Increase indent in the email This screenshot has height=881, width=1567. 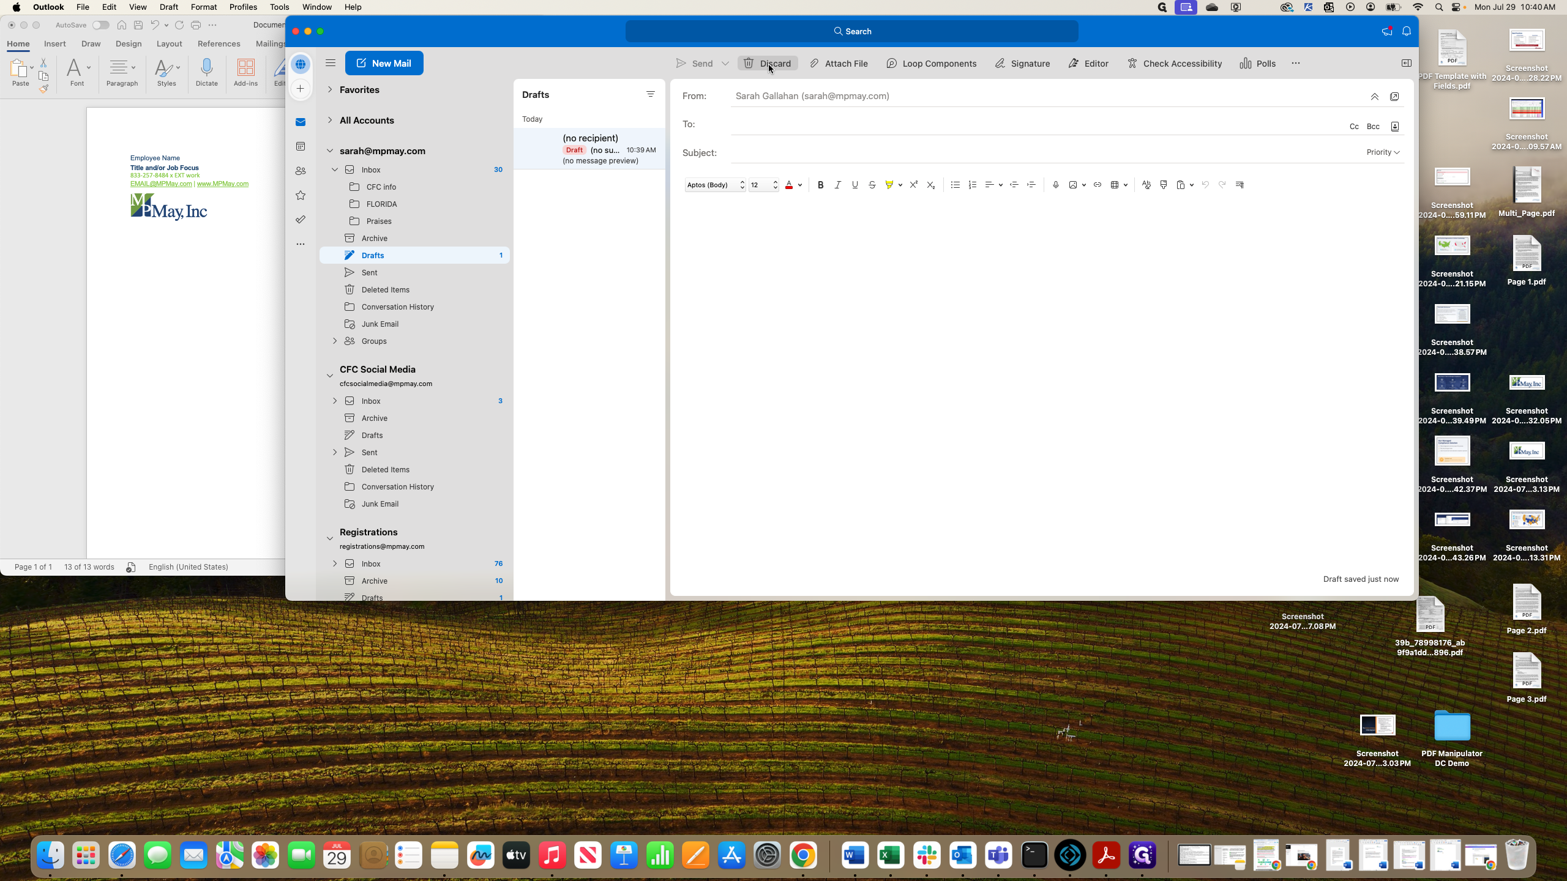click(1031, 185)
